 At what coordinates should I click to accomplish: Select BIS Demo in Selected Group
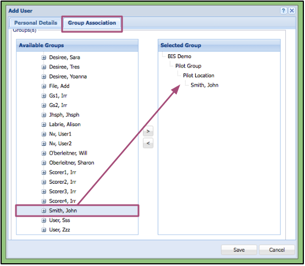tap(179, 56)
